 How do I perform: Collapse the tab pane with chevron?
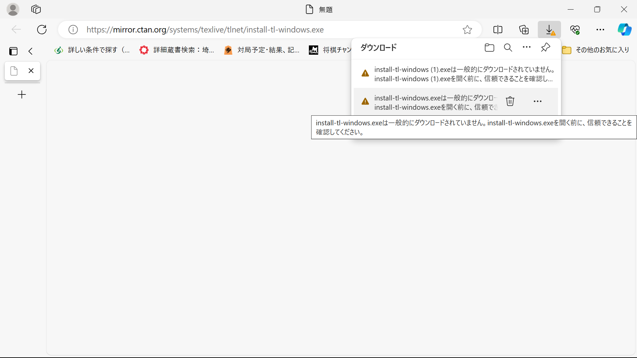pyautogui.click(x=31, y=51)
